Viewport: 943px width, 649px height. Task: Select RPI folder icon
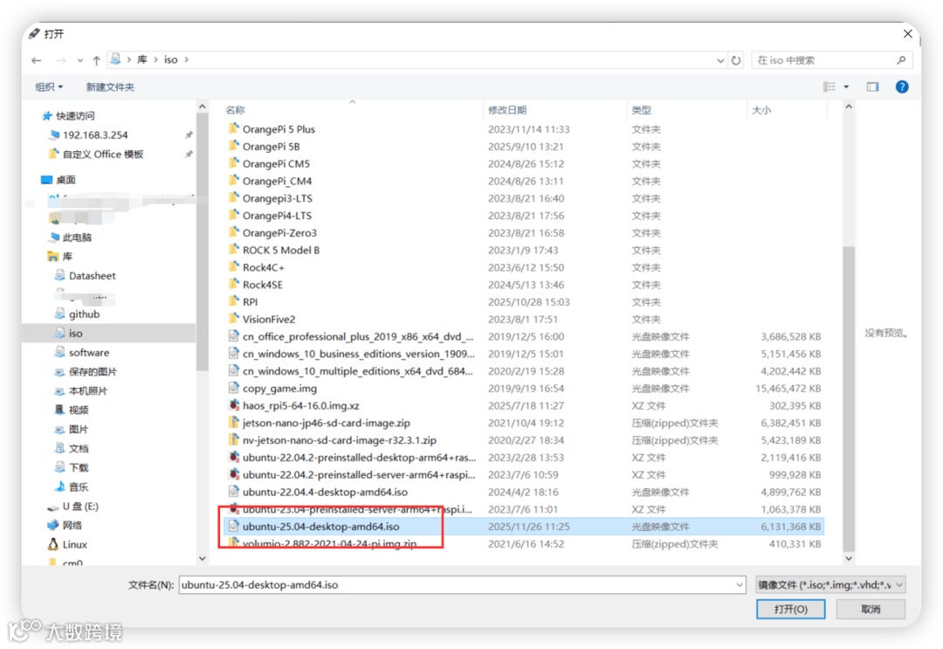[x=234, y=302]
